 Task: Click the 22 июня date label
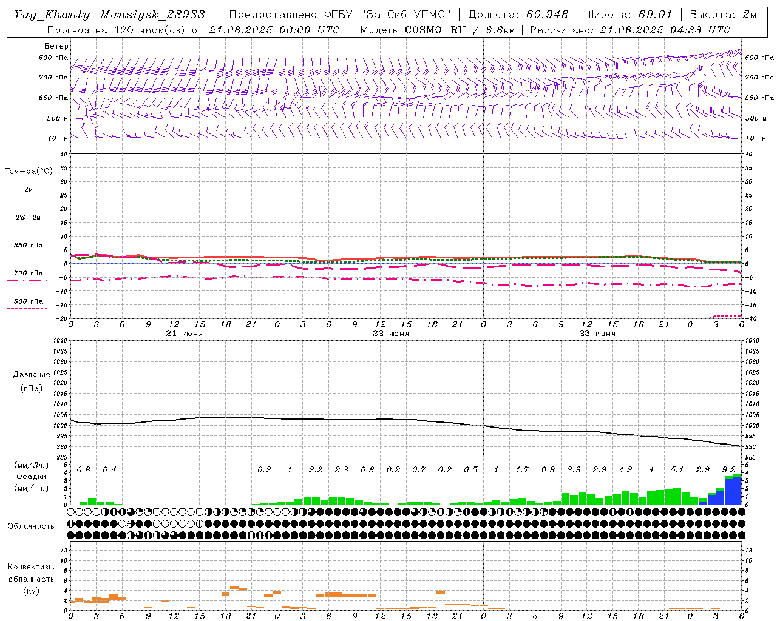pos(391,334)
